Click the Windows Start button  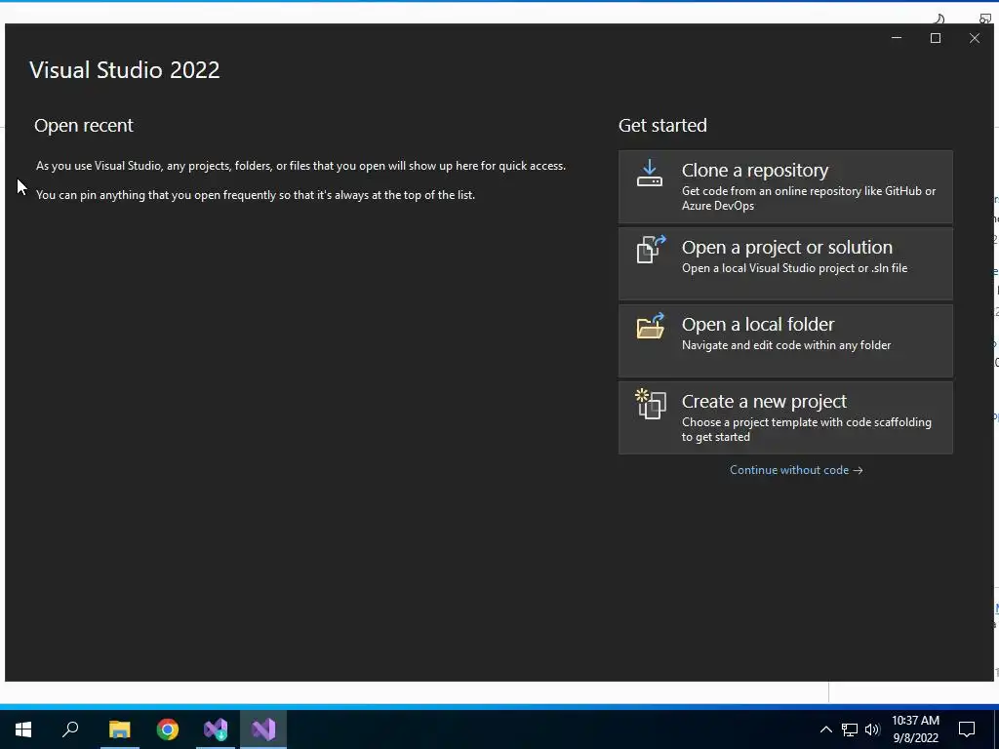[23, 729]
